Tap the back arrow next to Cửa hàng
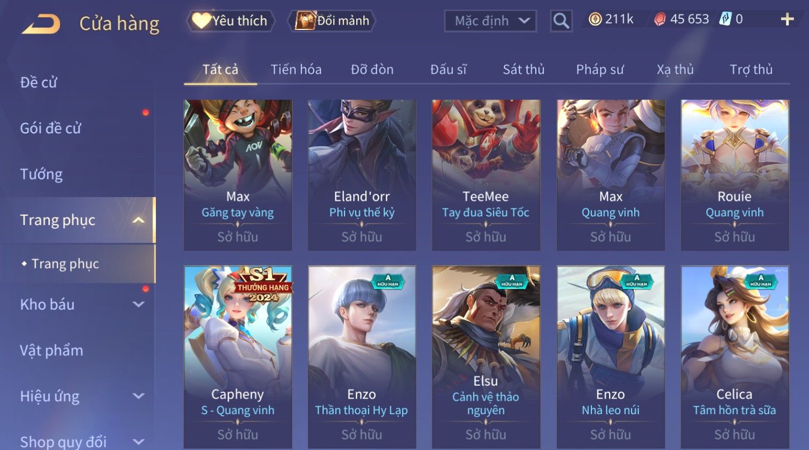 (41, 24)
